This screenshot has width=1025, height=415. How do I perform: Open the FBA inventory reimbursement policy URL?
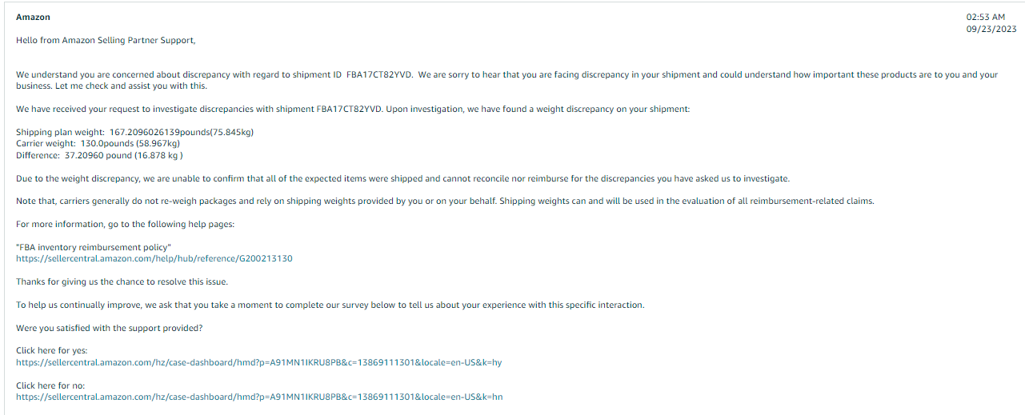pos(154,258)
